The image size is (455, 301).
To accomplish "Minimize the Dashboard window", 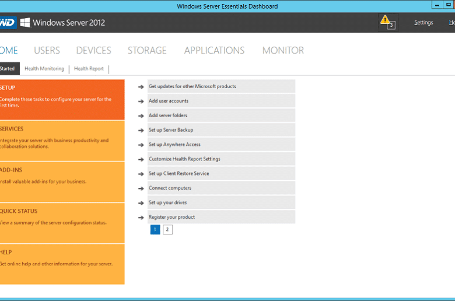I will coord(437,5).
